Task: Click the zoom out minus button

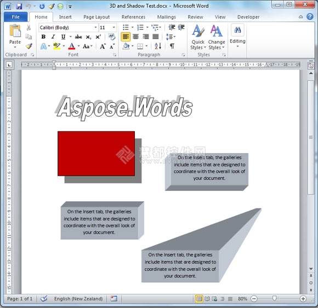Action: (254, 299)
